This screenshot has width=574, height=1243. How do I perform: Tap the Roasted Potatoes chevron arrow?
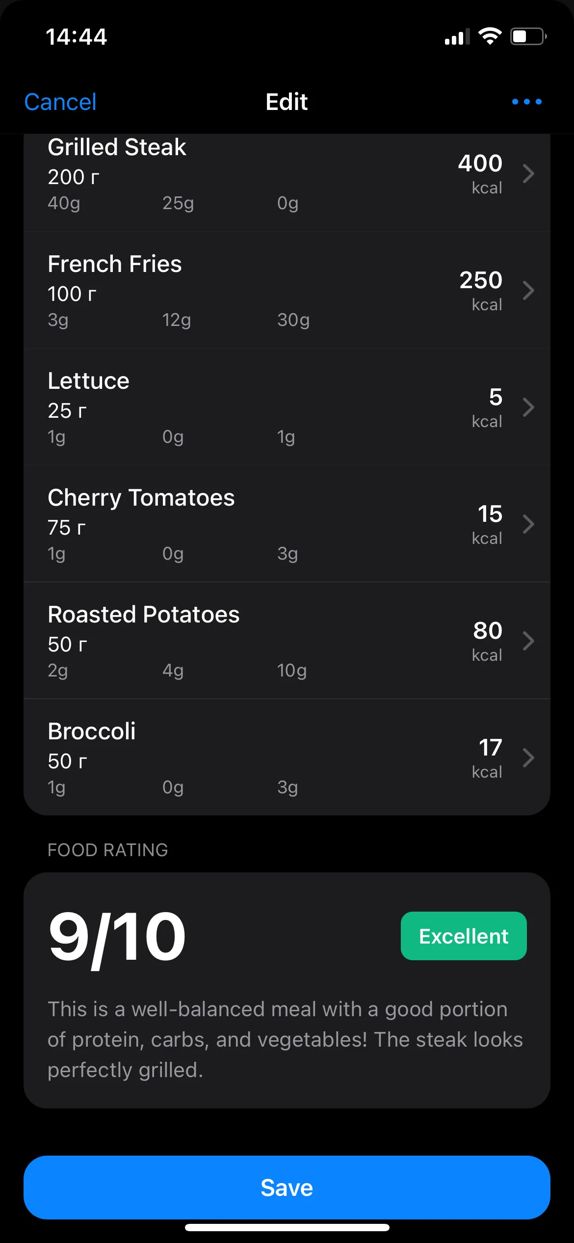(x=528, y=641)
